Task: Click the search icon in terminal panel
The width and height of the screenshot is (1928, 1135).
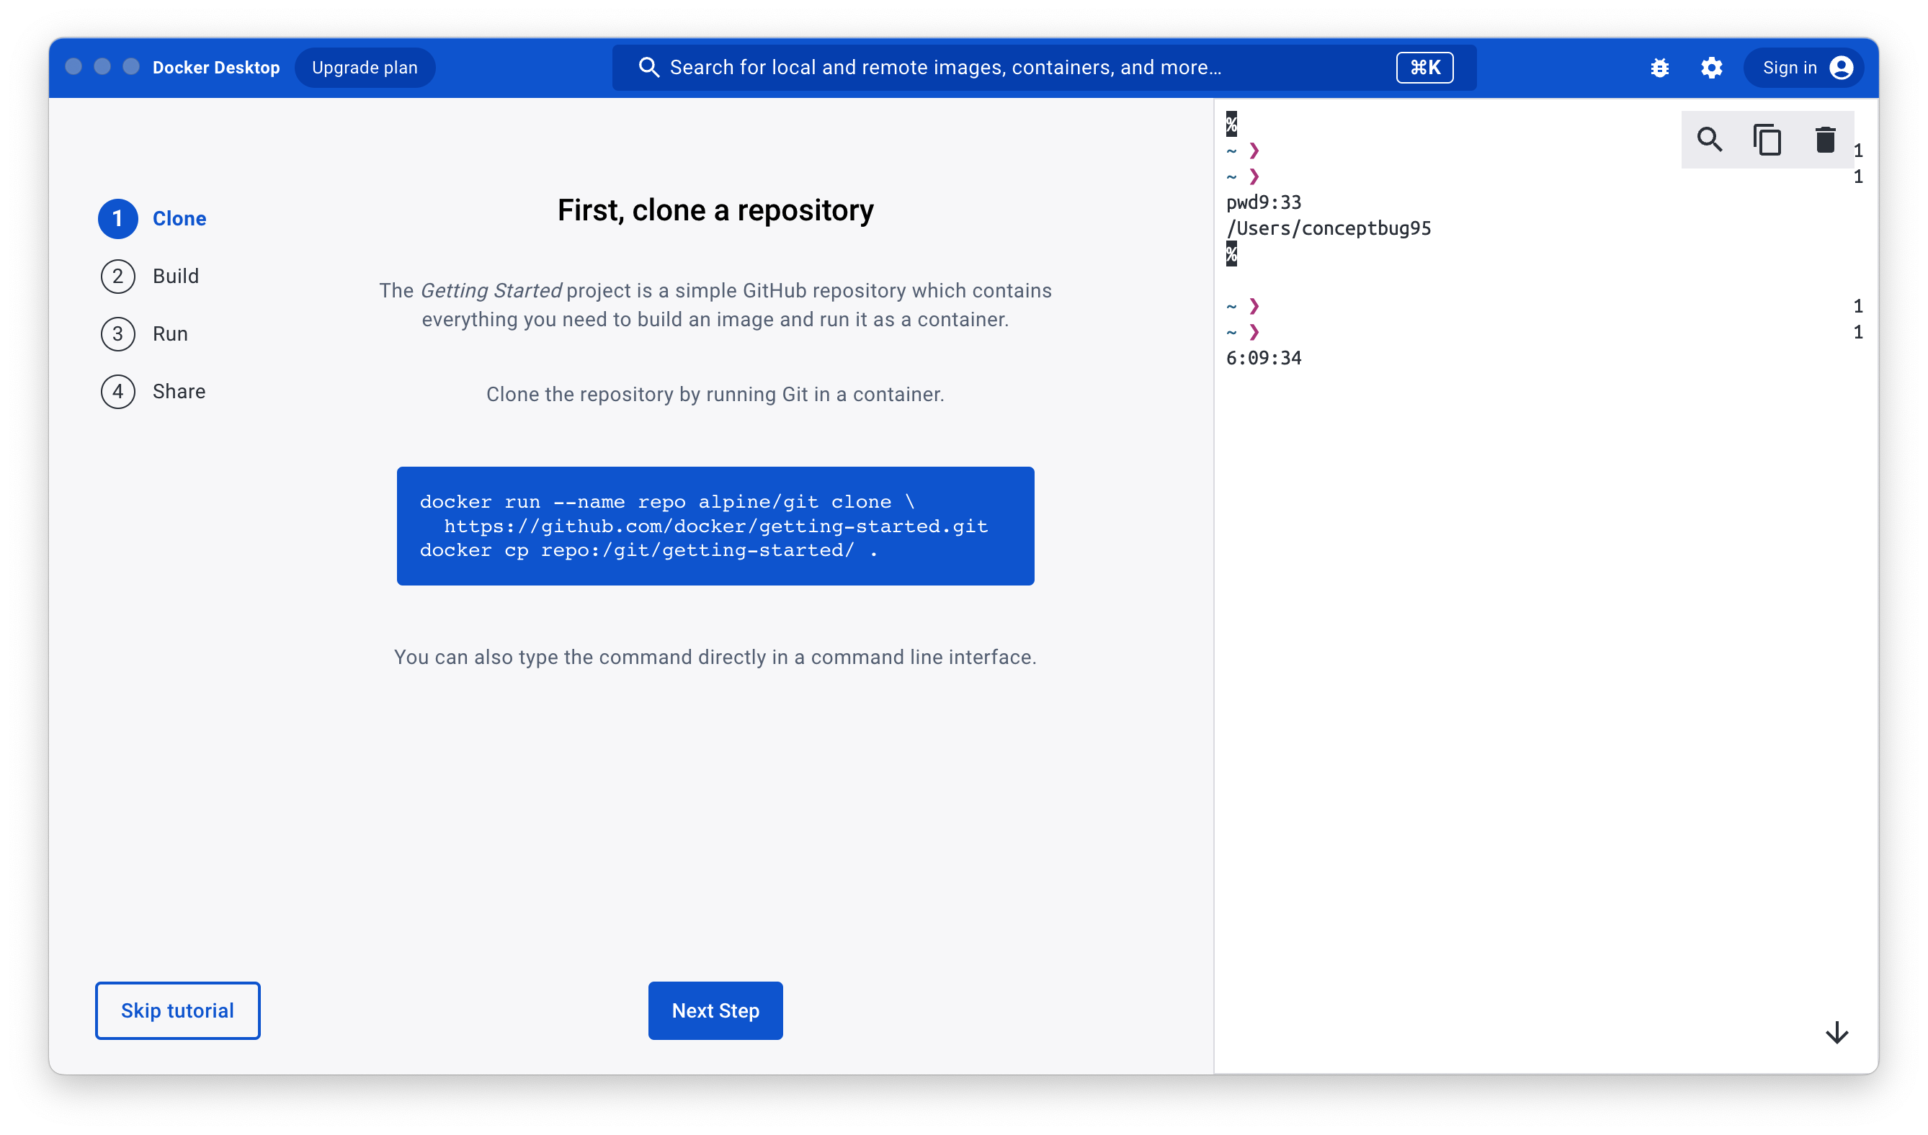Action: tap(1709, 140)
